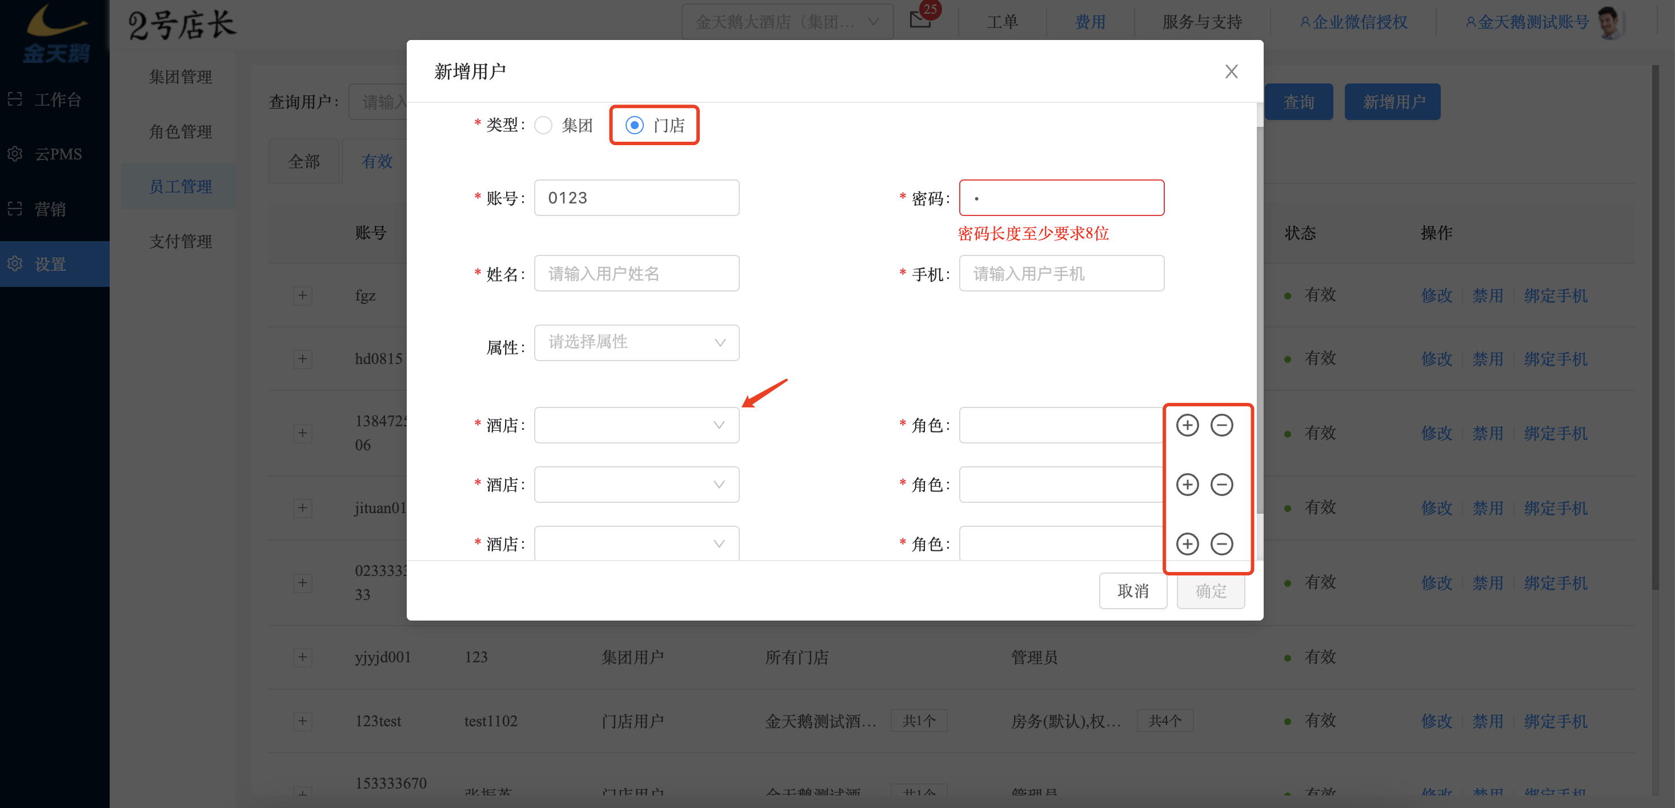Add a row with third plus icon
The height and width of the screenshot is (808, 1675).
(1187, 543)
